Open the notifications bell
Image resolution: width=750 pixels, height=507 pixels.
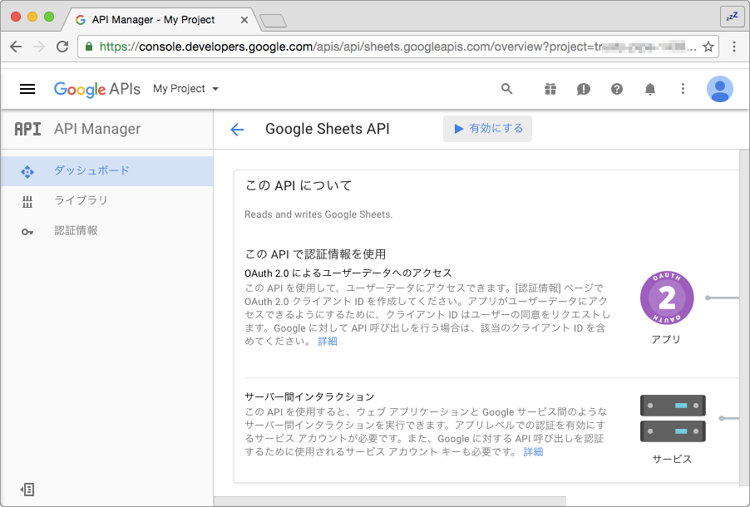pyautogui.click(x=650, y=89)
